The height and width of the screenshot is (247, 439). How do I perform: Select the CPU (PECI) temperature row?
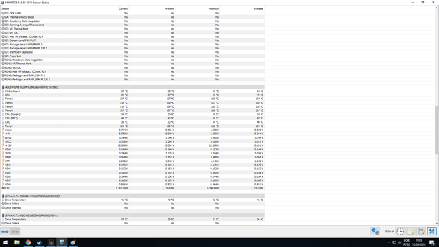pyautogui.click(x=132, y=118)
